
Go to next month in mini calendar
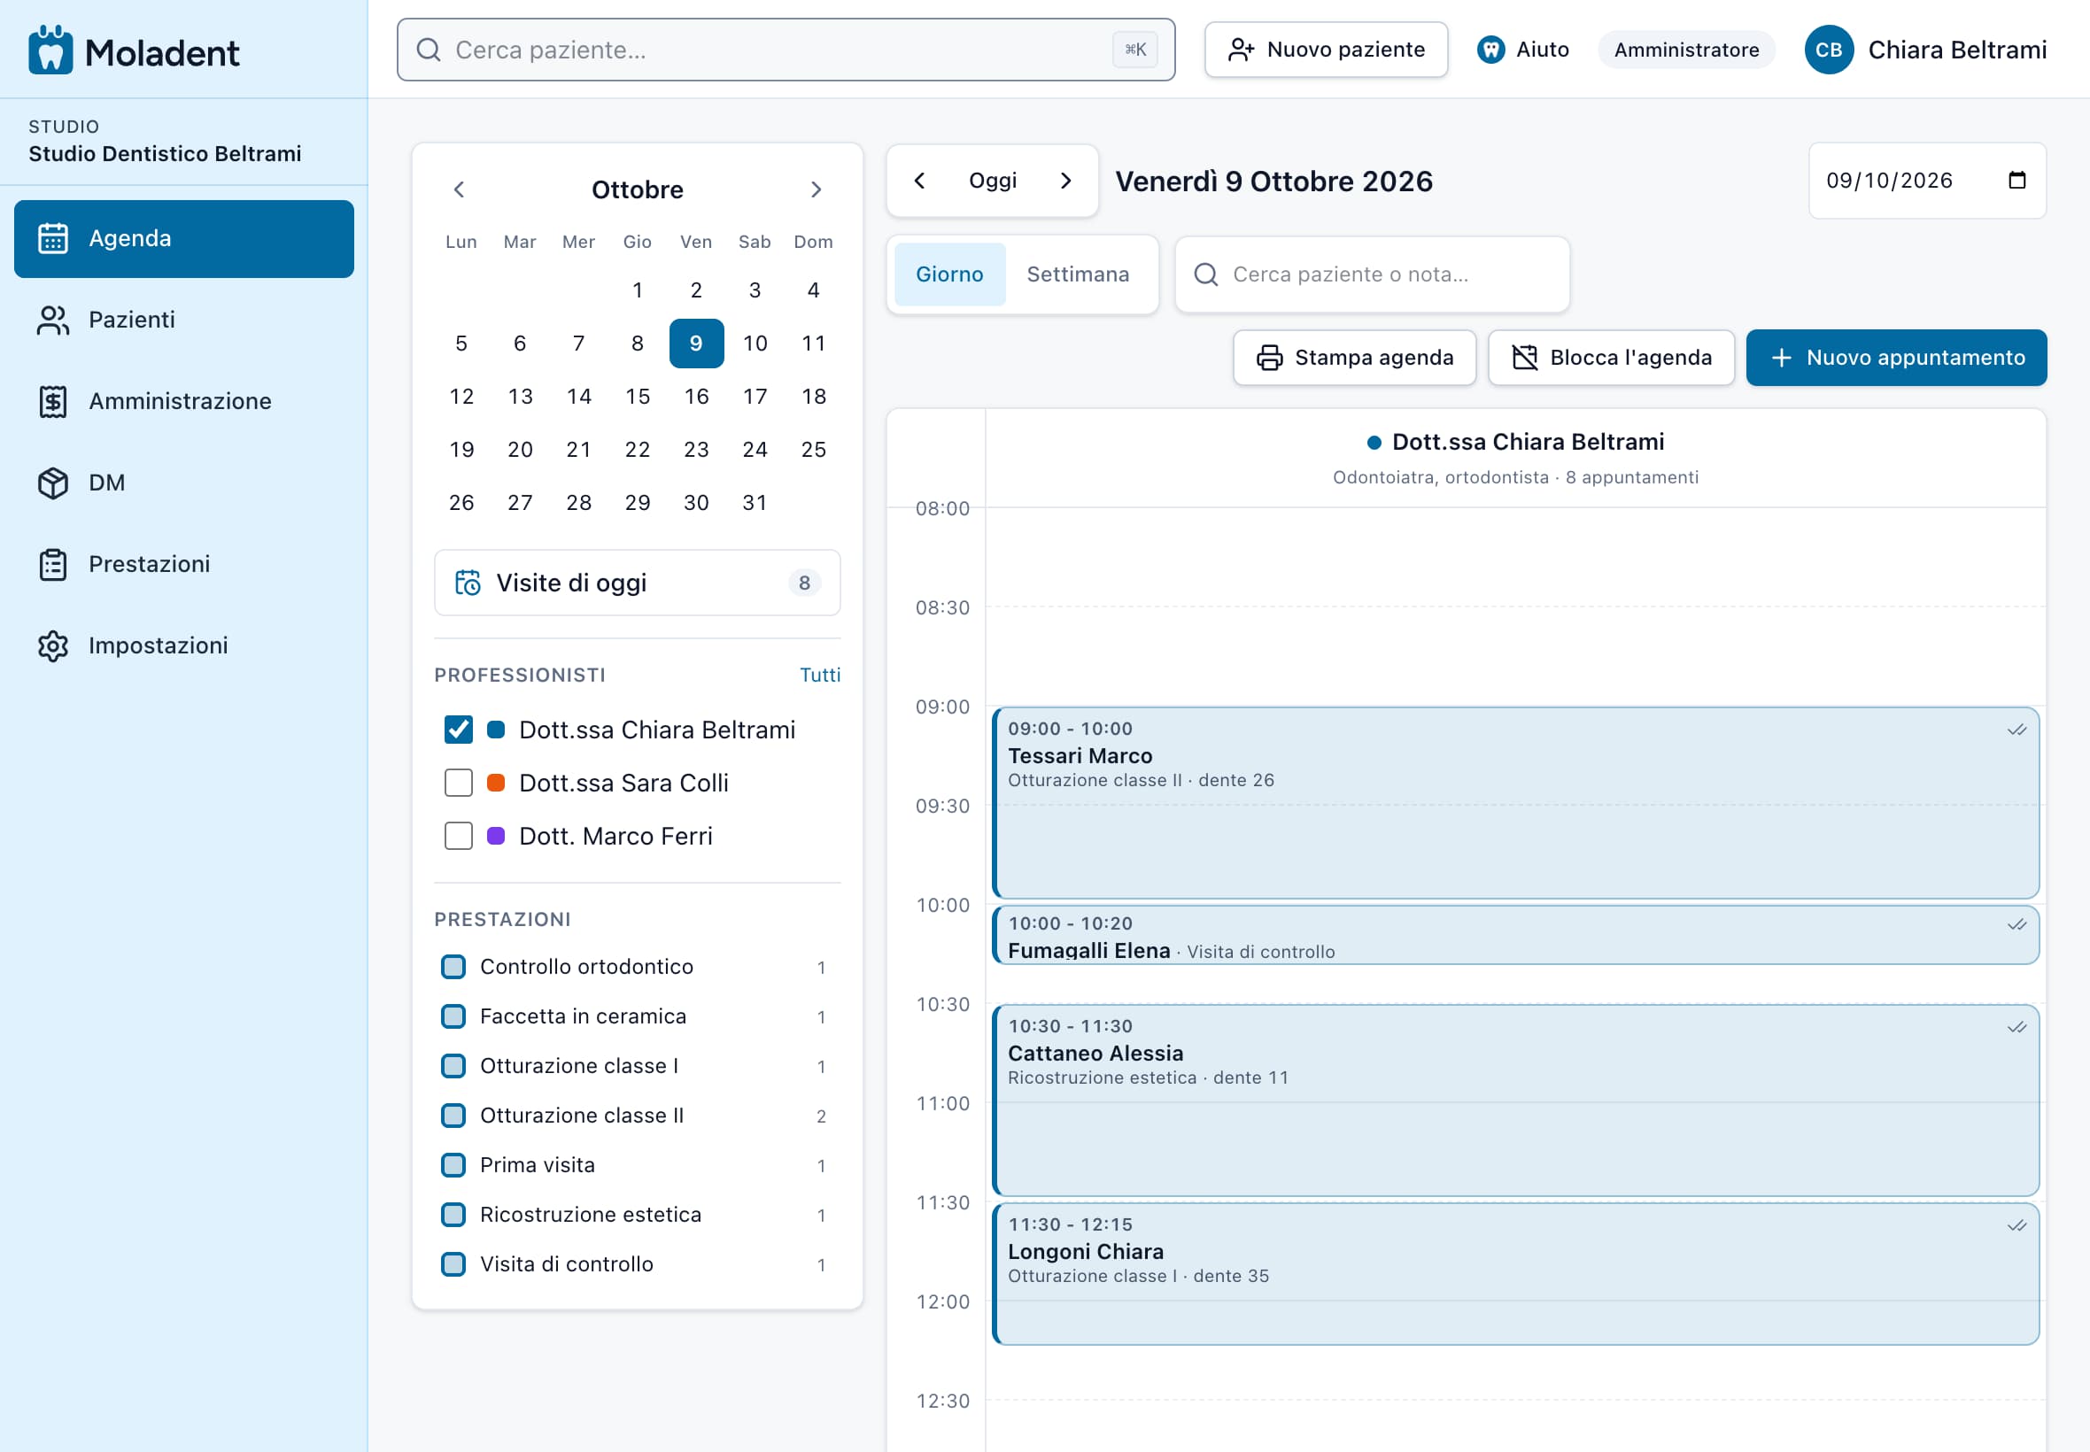[816, 189]
